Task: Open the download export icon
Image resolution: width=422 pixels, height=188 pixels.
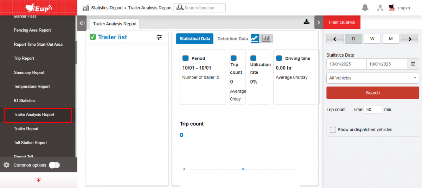Action: [307, 22]
